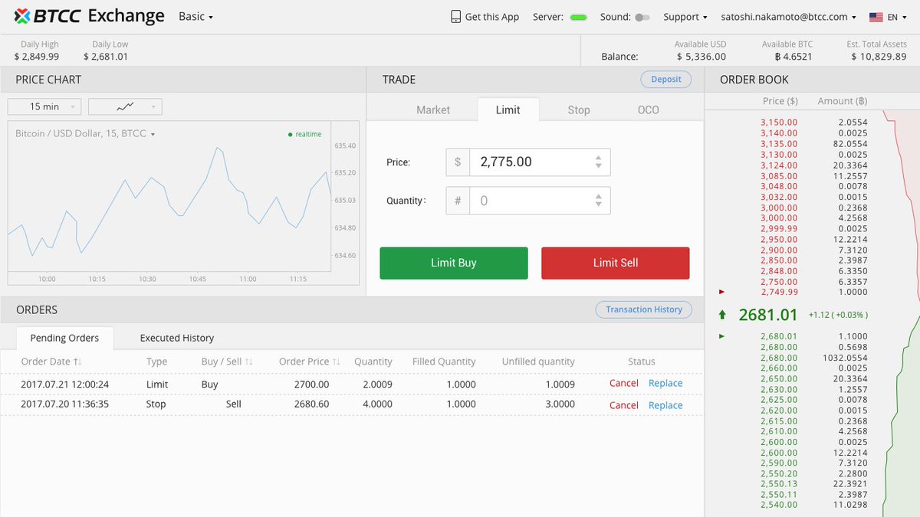Click the Limit Buy button
The image size is (920, 517).
click(x=454, y=263)
